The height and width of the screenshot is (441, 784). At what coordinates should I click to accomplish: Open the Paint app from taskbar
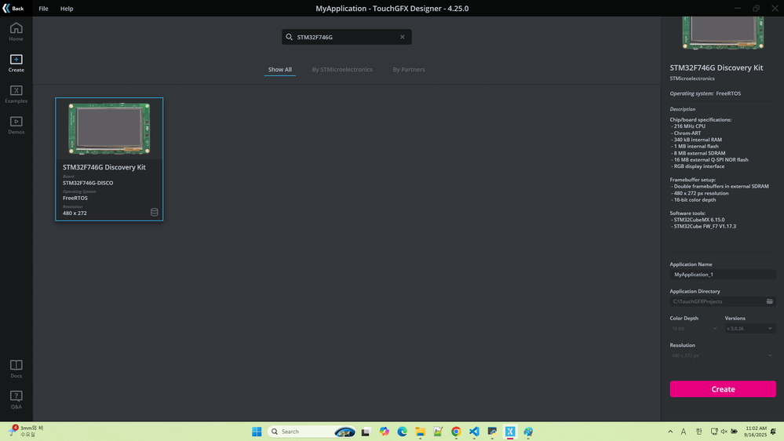pyautogui.click(x=528, y=432)
